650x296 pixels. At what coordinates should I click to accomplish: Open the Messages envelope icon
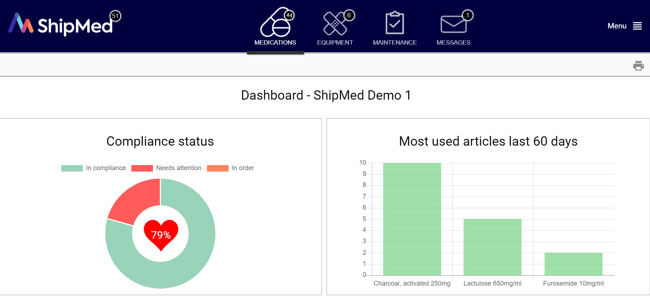click(453, 24)
